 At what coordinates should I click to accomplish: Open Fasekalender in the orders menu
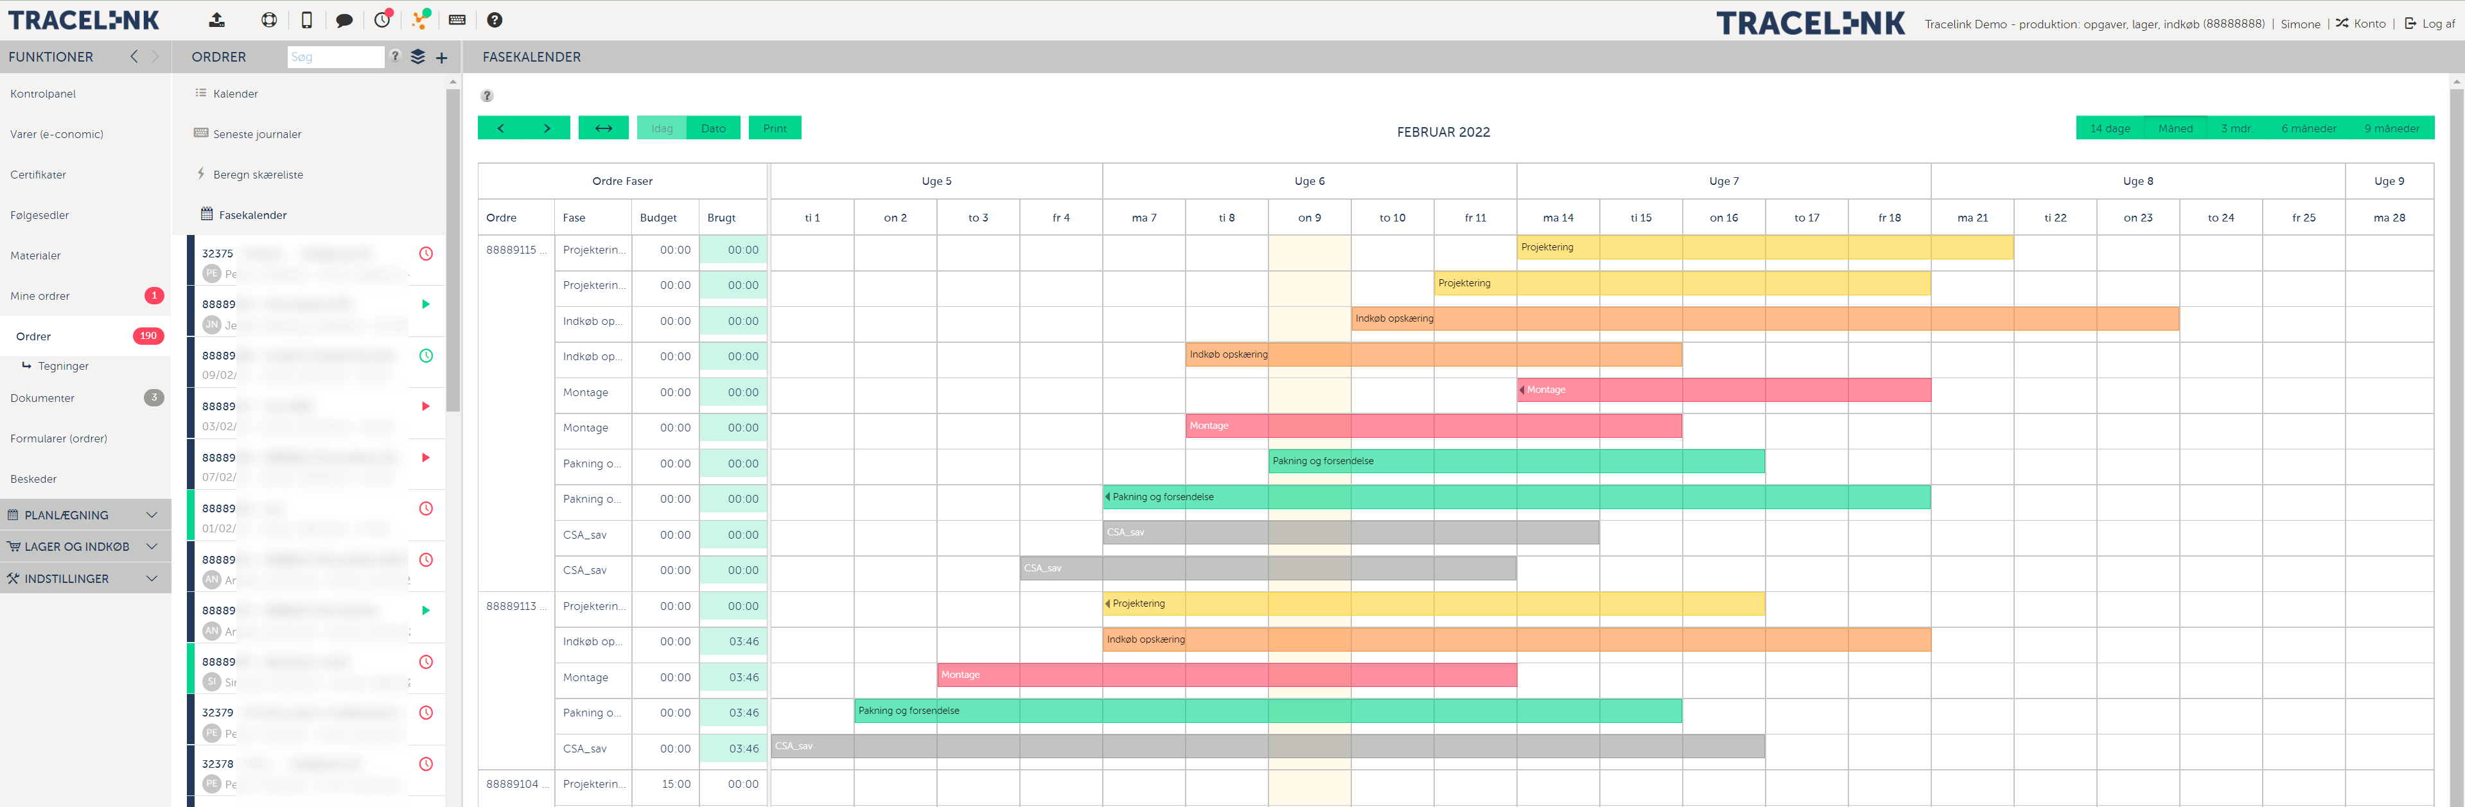click(252, 215)
